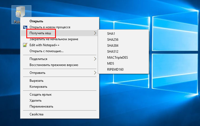Expand the Получить хеш submenu arrow
Image resolution: width=200 pixels, height=126 pixels.
coord(95,33)
